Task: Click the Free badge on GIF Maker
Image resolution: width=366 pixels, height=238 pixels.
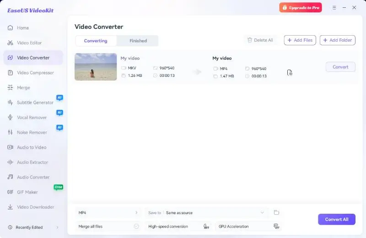Action: click(x=59, y=187)
